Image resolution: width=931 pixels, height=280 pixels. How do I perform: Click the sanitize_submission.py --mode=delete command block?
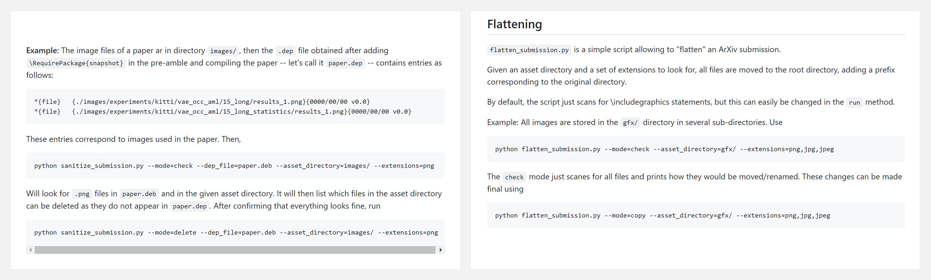[236, 233]
